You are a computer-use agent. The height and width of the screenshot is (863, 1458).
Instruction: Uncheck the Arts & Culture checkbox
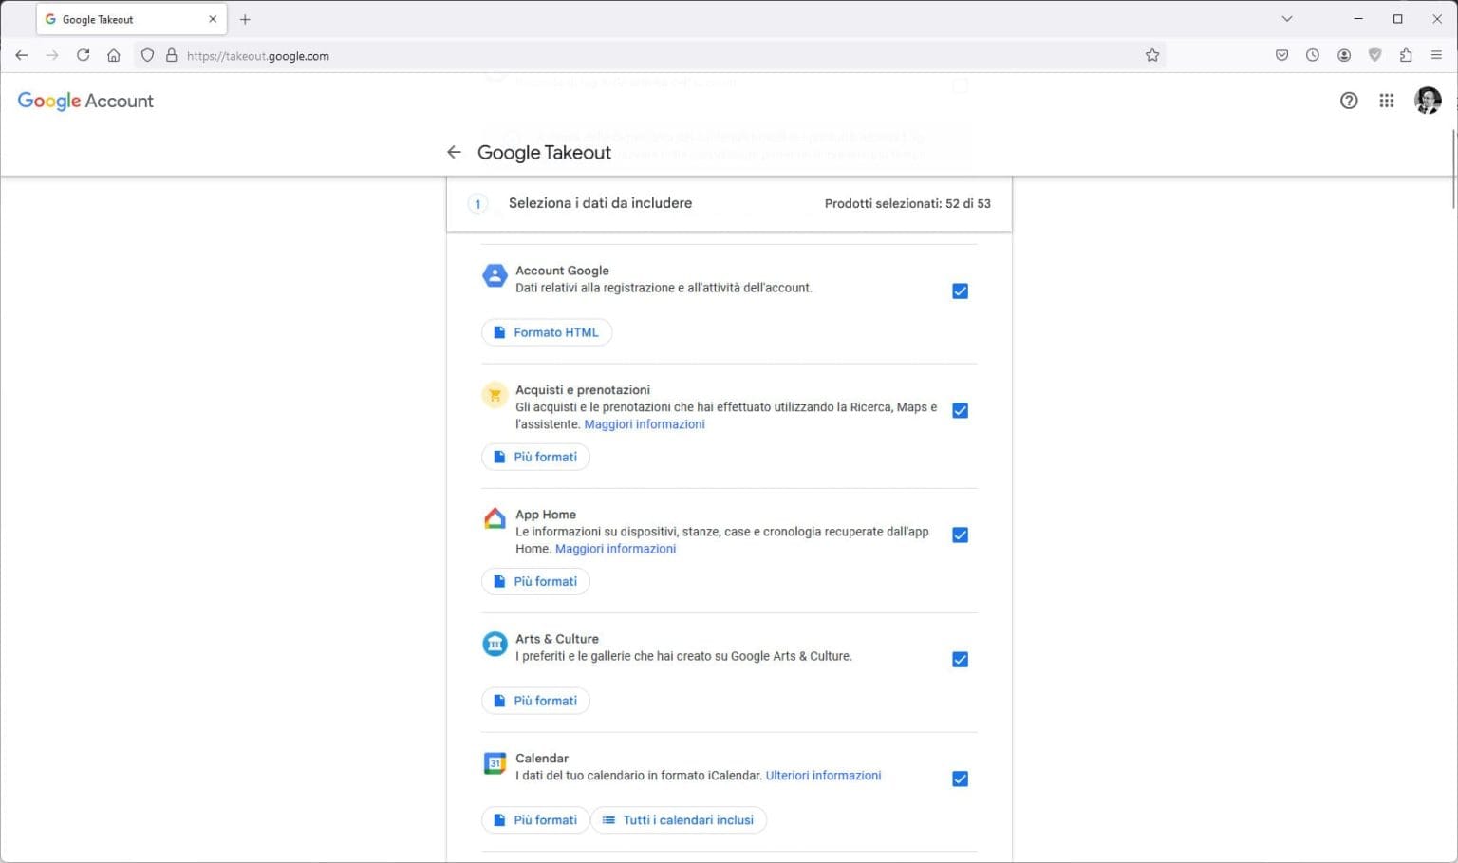pos(960,660)
